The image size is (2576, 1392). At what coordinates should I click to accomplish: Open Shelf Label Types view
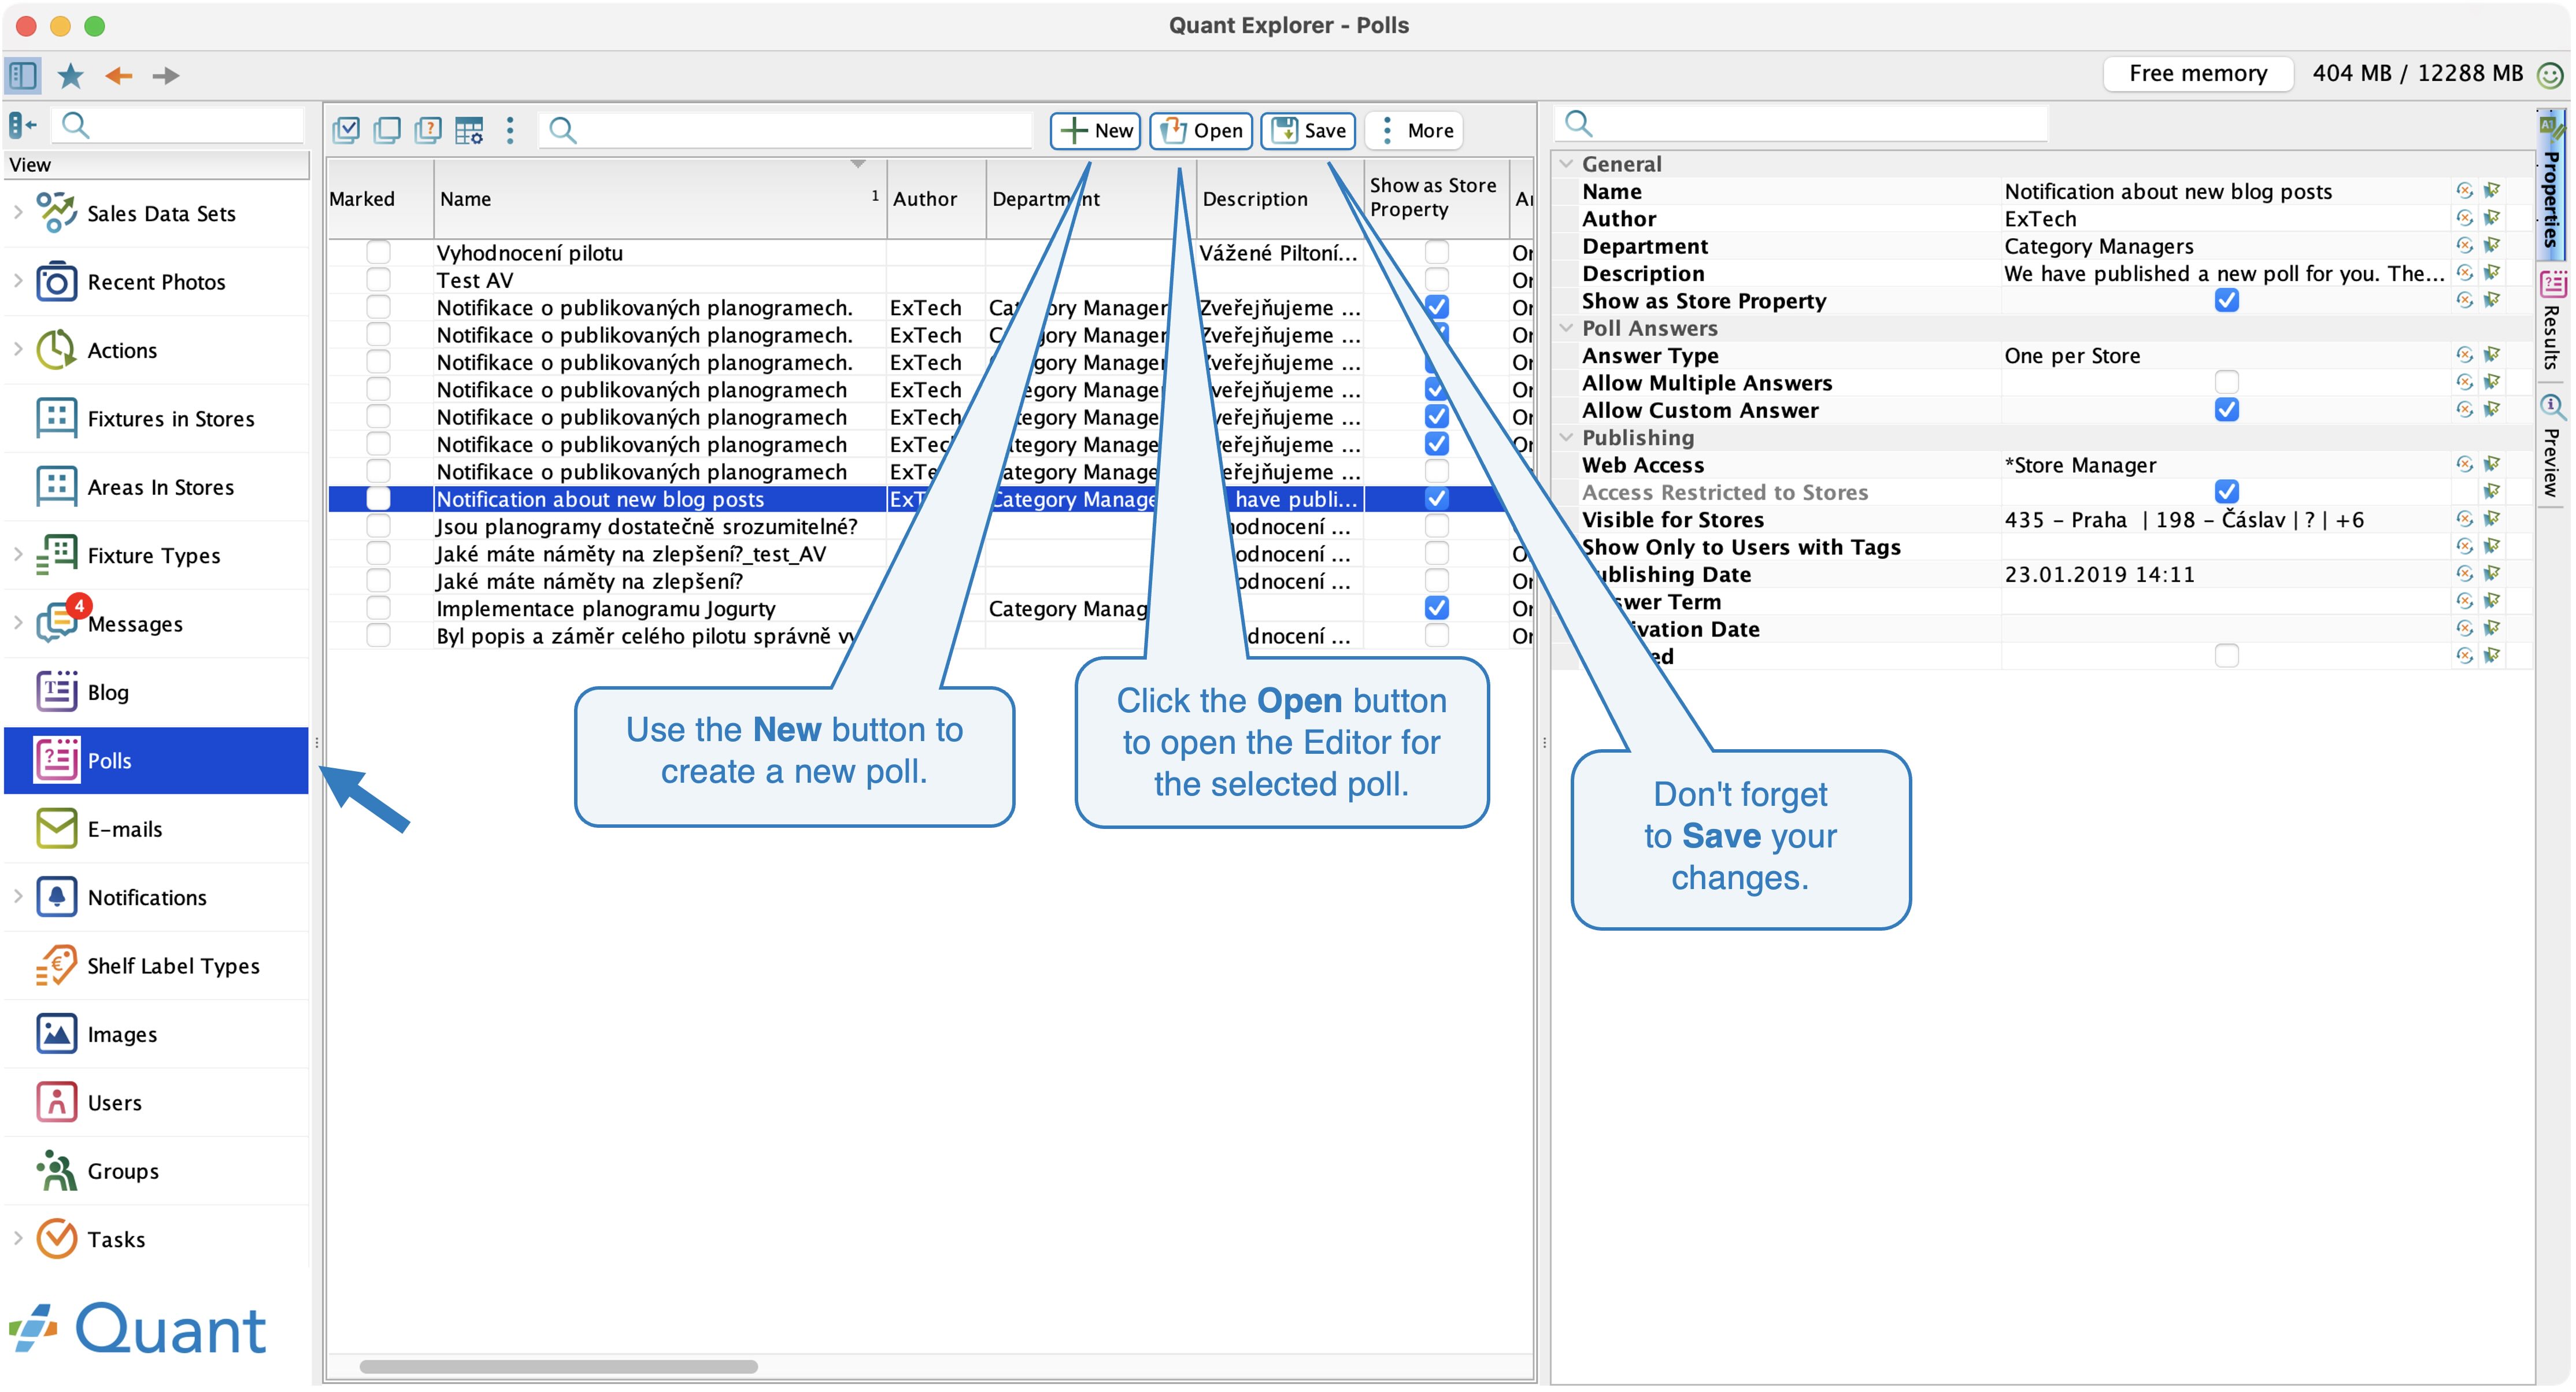(x=156, y=966)
